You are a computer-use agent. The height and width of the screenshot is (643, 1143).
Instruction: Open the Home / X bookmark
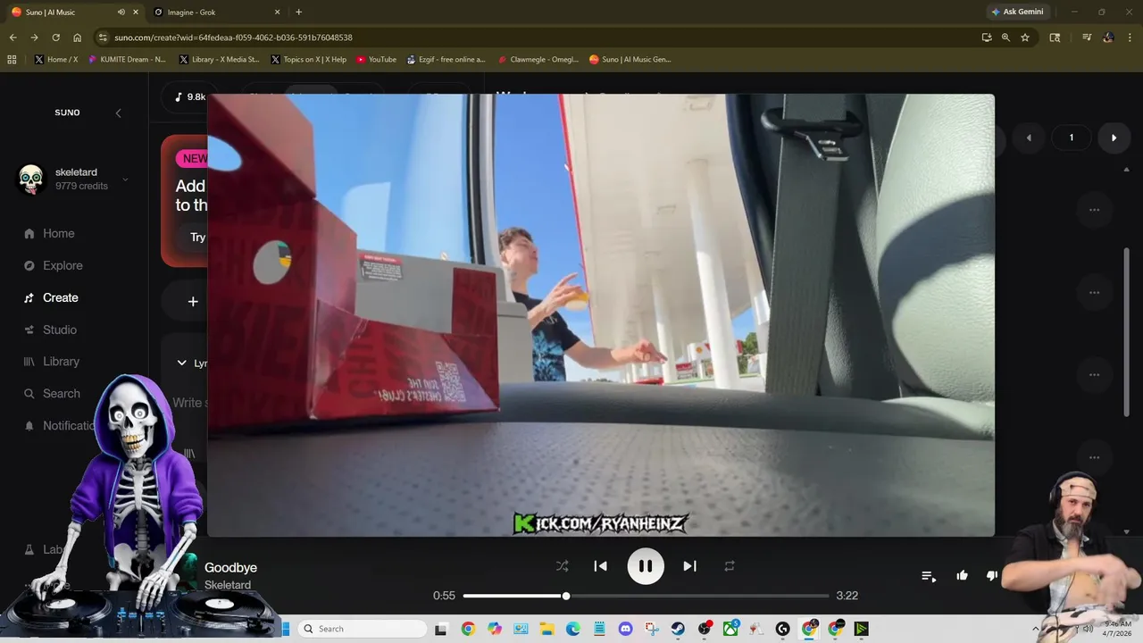pyautogui.click(x=56, y=60)
